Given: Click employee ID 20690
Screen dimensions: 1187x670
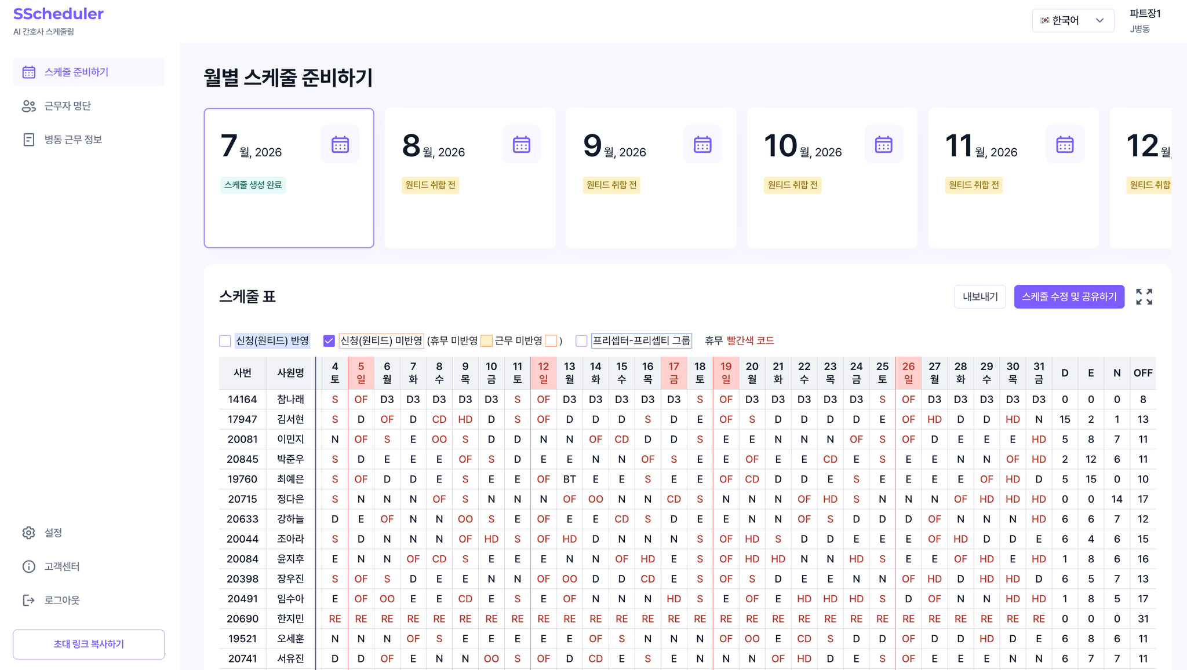Looking at the screenshot, I should coord(242,619).
